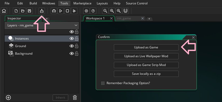Create a new project with the toolbar icon

coord(16,11)
